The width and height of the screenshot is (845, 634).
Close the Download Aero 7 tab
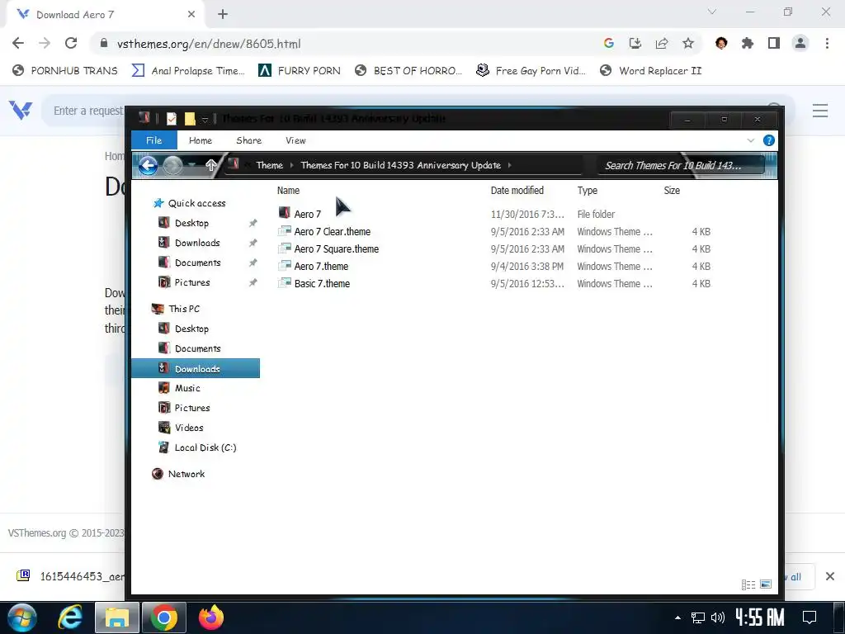191,15
